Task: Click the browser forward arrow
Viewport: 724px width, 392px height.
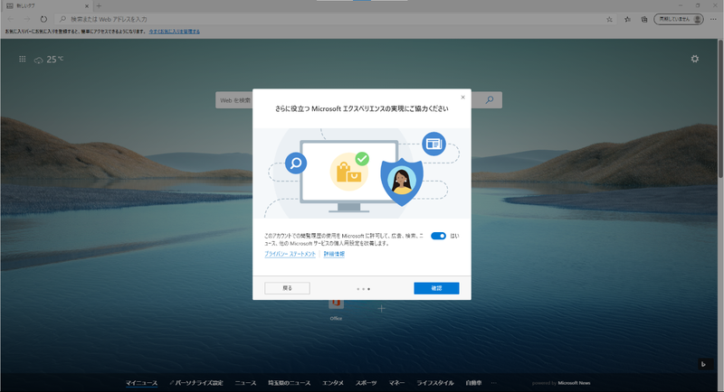Action: point(27,19)
